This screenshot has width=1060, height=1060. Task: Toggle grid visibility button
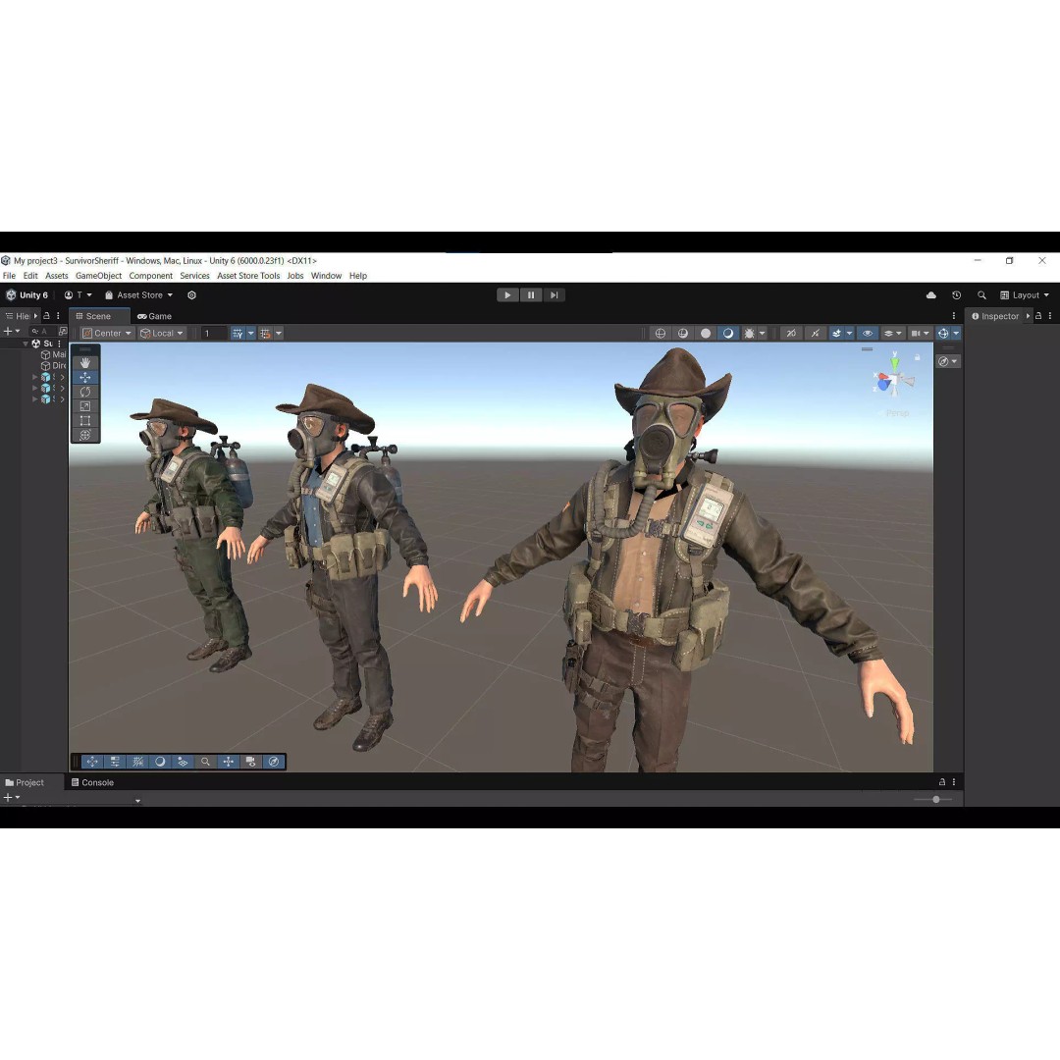coord(238,334)
